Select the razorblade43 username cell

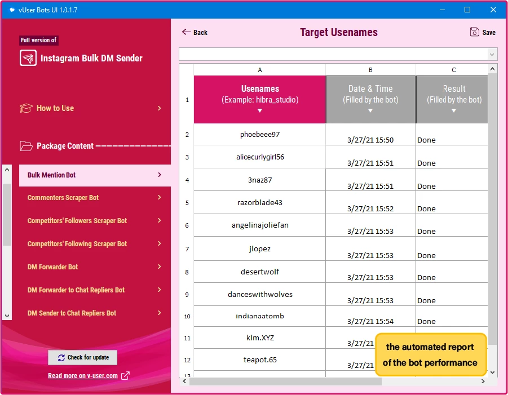[259, 203]
